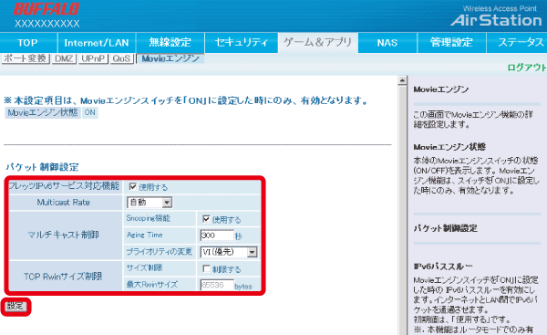
Task: Toggle Snooping機能 使用する checkbox
Action: [x=206, y=219]
